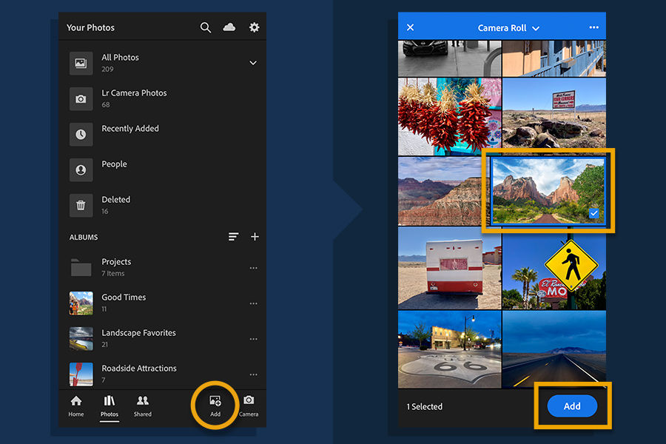Screen dimensions: 666x444
Task: Open Lightroom settings via the gear icon
Action: coord(254,27)
